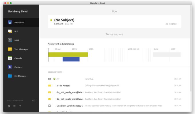Click the Today Tue, Jun 9 heading
Screen dimensions: 195x114
point(115,34)
